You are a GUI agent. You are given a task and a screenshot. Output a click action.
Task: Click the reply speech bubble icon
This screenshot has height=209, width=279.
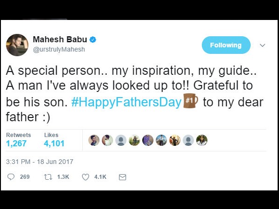12,177
